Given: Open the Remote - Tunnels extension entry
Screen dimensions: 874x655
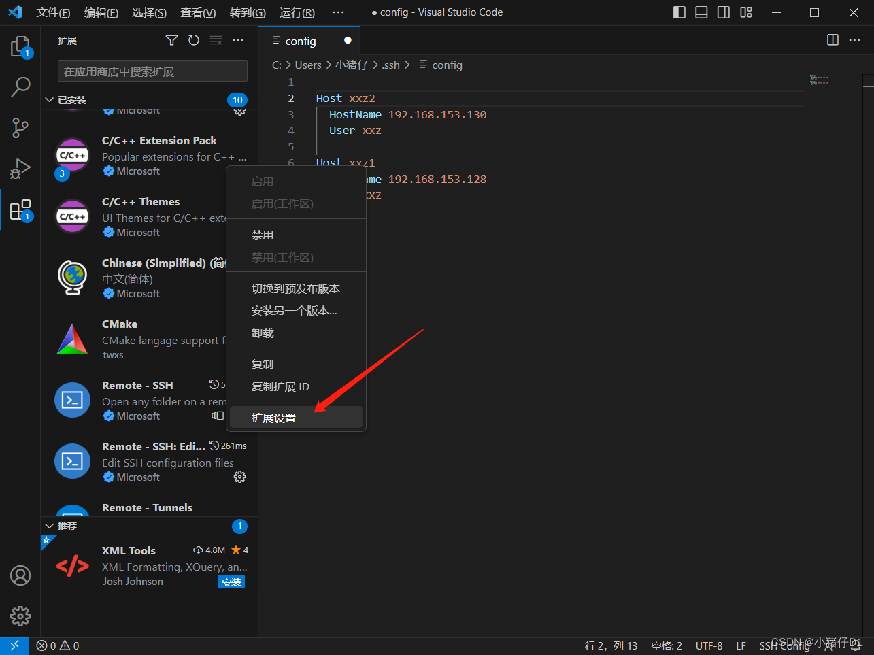Looking at the screenshot, I should point(150,509).
